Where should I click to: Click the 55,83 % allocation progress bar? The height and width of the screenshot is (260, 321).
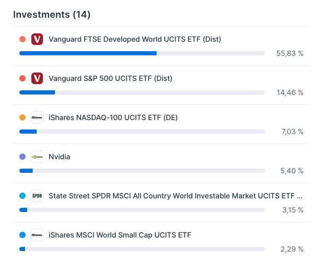(142, 53)
